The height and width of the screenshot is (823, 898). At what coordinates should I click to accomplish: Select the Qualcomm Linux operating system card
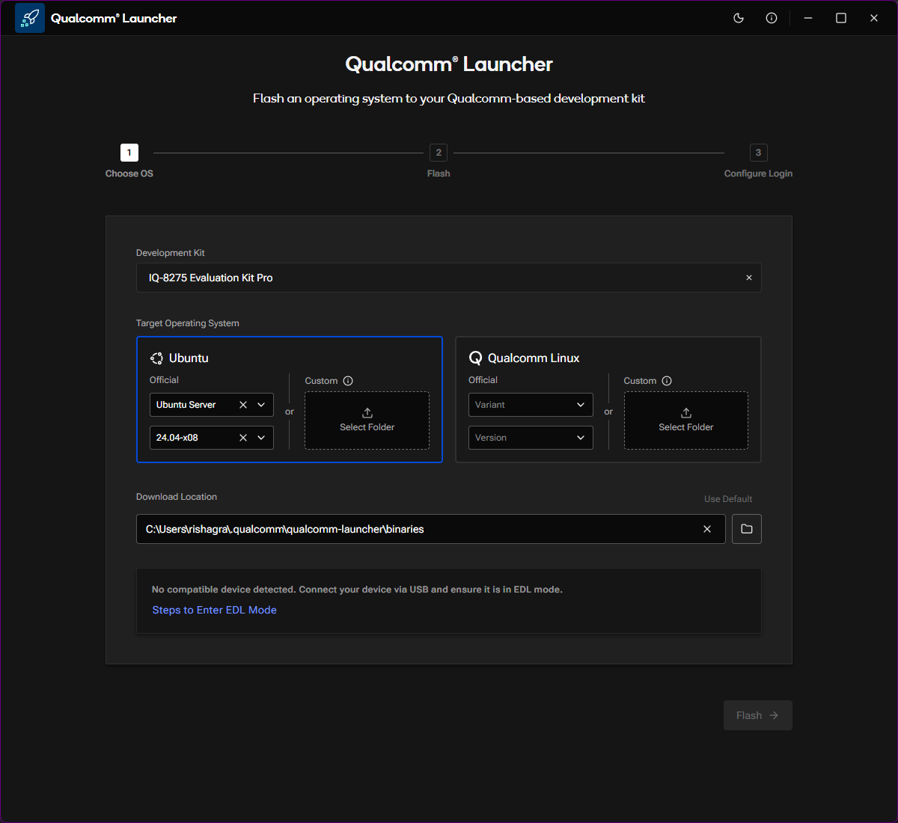click(608, 400)
